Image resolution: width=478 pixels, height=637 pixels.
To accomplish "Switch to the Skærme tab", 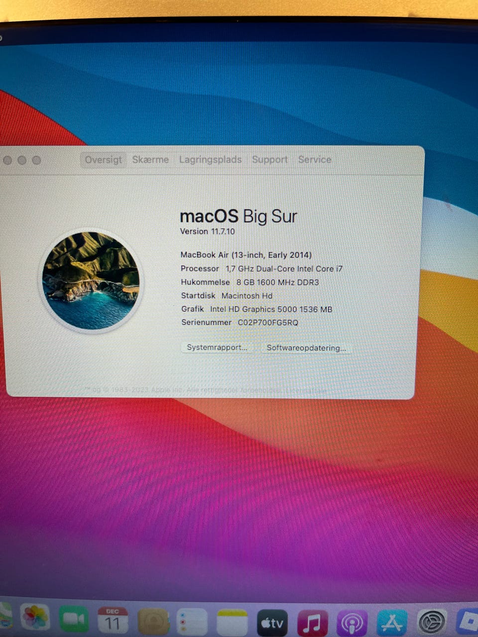I will (x=150, y=160).
